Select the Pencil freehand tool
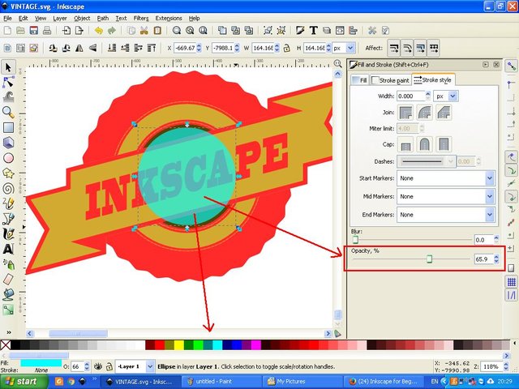 8,203
